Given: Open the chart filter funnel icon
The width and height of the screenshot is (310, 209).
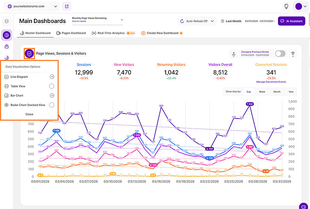Looking at the screenshot, I should 293,53.
